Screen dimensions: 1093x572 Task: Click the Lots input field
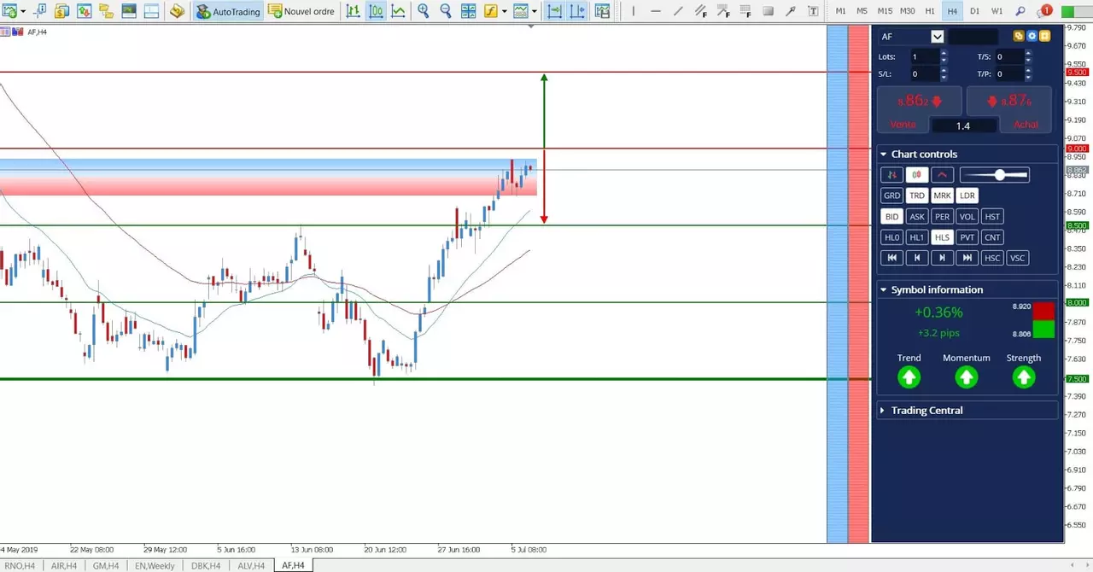(924, 56)
